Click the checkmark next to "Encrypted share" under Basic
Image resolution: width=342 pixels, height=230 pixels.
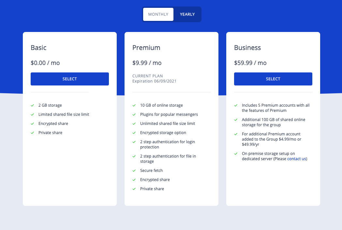(x=32, y=123)
